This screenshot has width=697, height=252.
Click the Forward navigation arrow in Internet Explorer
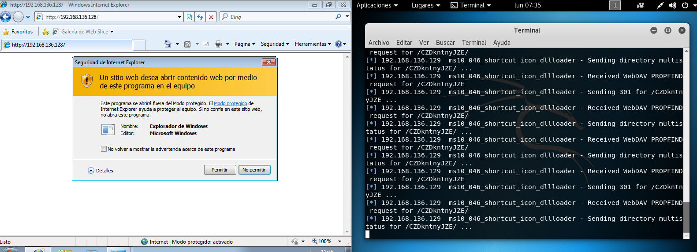pyautogui.click(x=18, y=17)
